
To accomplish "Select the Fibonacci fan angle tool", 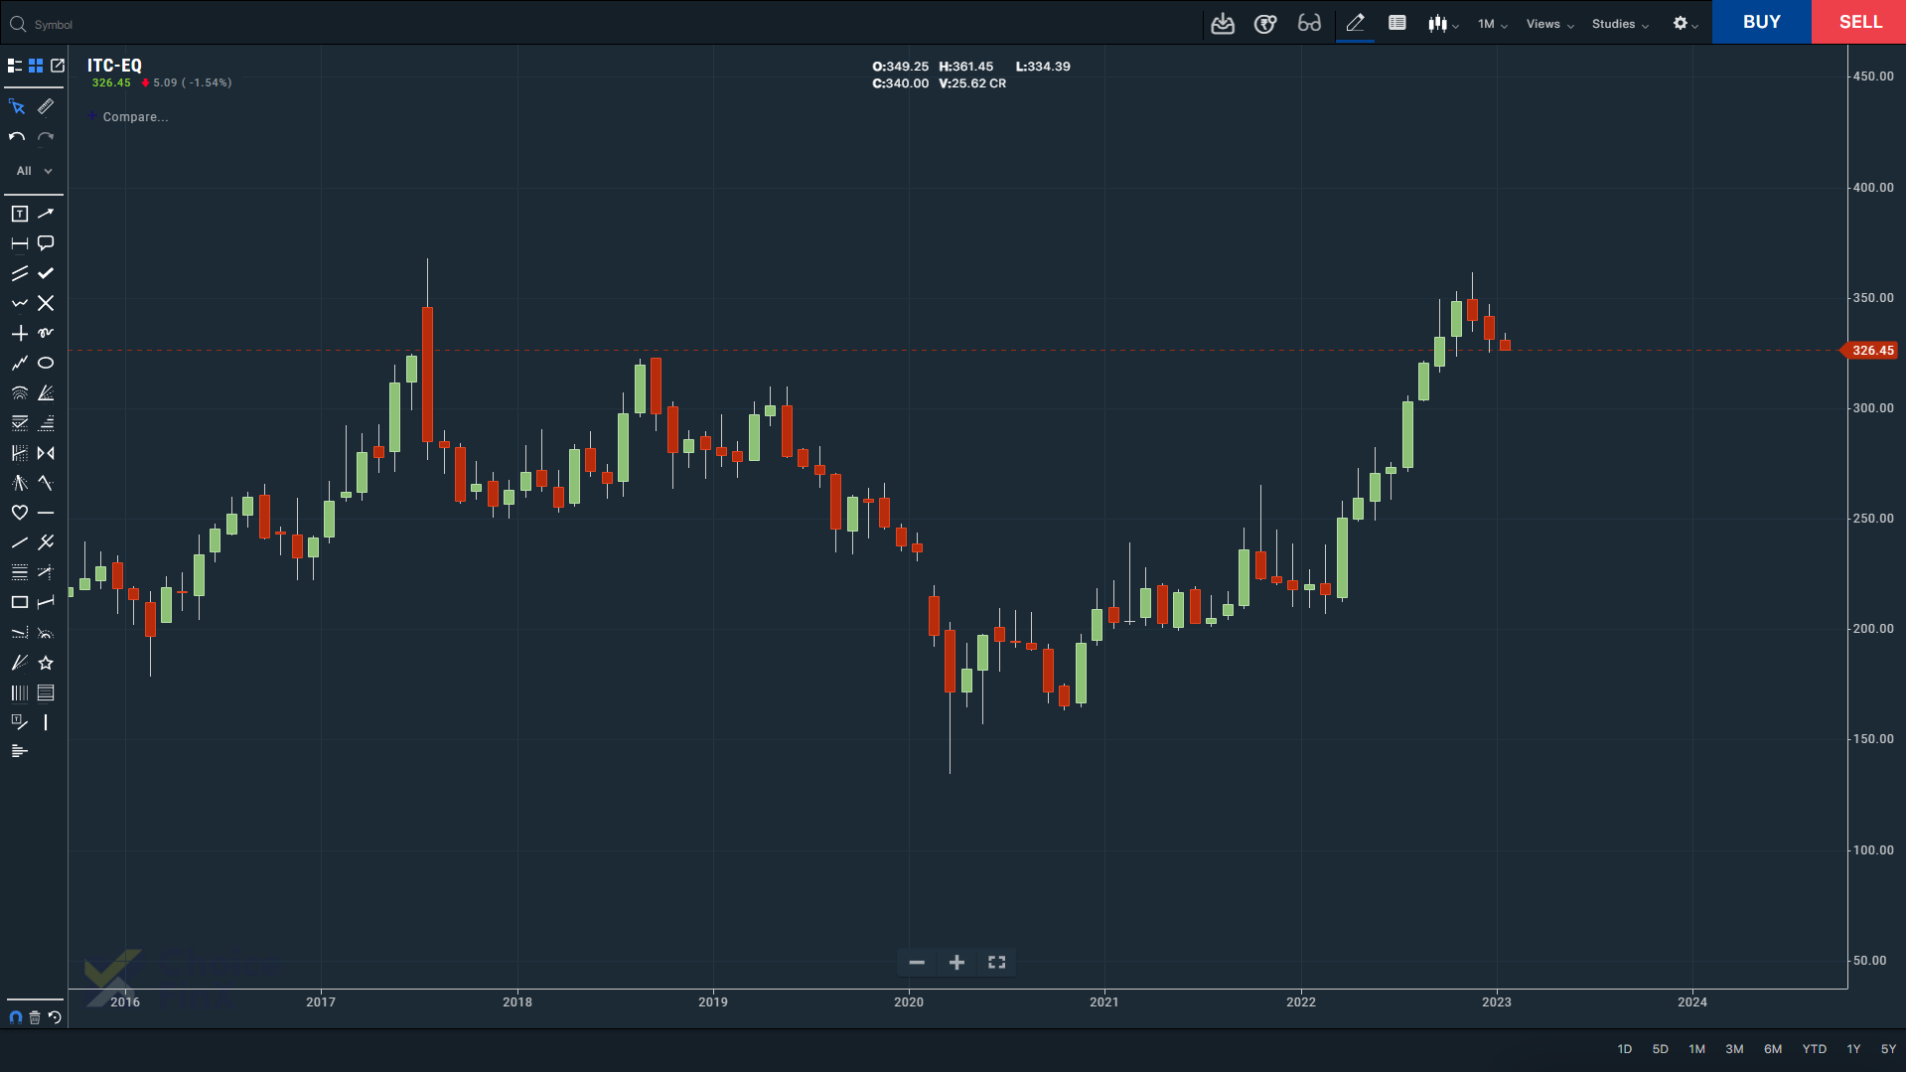I will pyautogui.click(x=46, y=393).
